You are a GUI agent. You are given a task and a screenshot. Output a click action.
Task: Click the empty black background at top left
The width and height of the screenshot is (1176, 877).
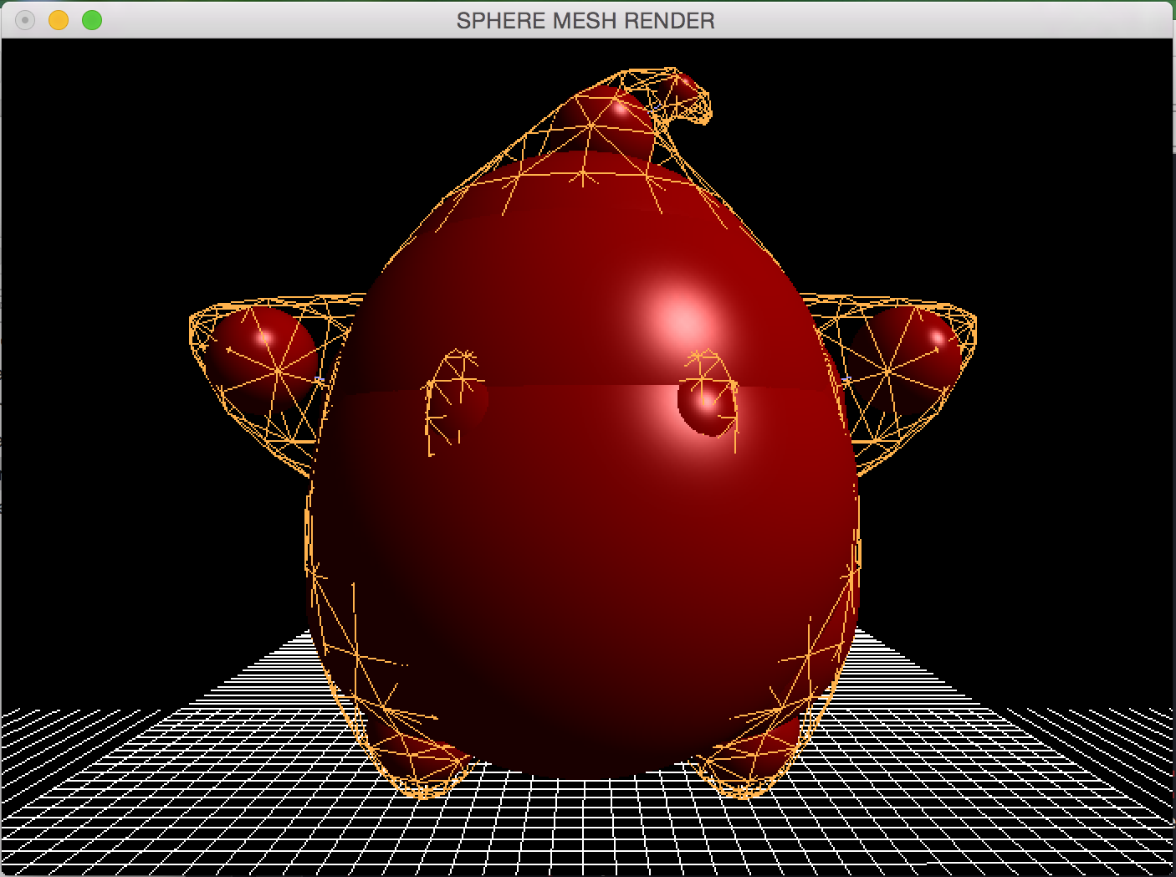click(125, 126)
